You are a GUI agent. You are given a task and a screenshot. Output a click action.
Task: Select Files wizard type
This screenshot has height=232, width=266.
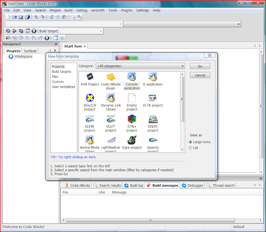pos(55,77)
